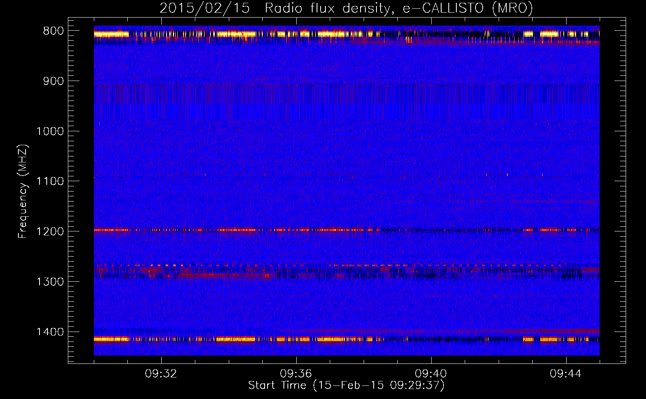Click the 1000 frequency tick label
This screenshot has width=646, height=399.
pos(50,131)
